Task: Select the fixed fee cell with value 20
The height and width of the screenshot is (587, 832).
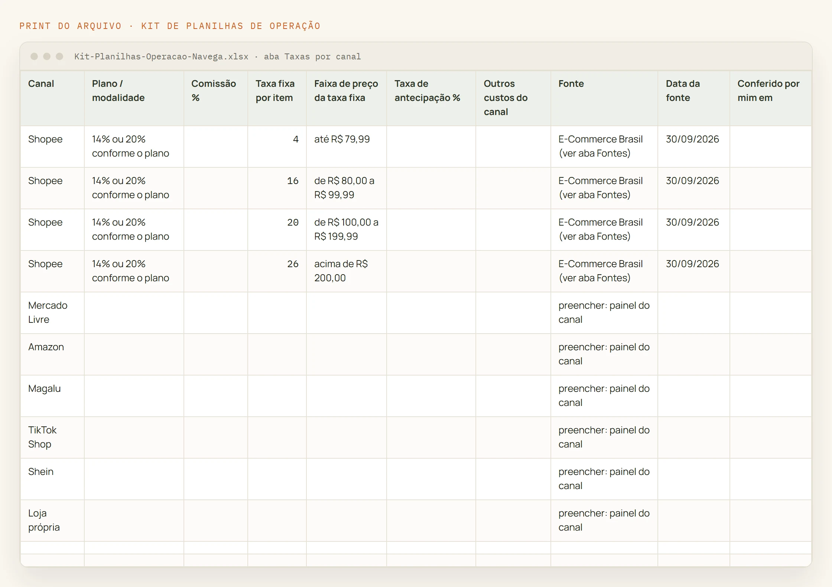Action: 277,230
